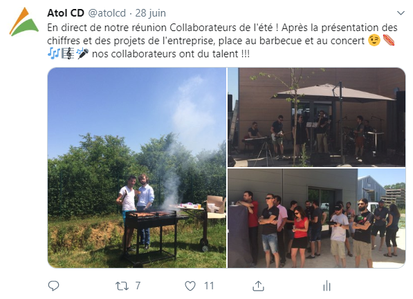Click the tweet text about réunion Collaborateurs

pyautogui.click(x=222, y=41)
